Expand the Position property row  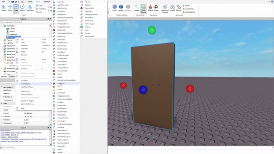click(x=2, y=116)
